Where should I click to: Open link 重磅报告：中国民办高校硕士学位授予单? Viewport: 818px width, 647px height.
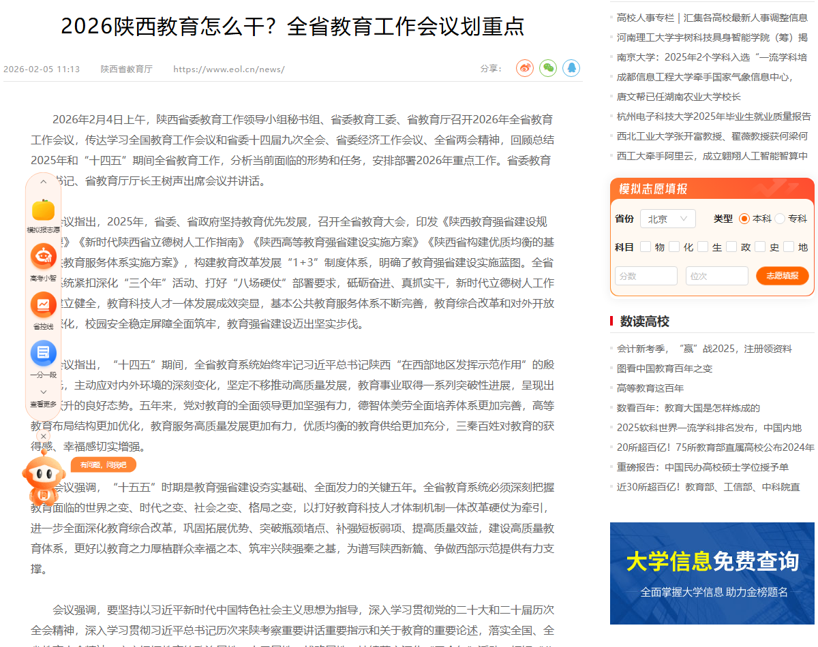click(703, 467)
